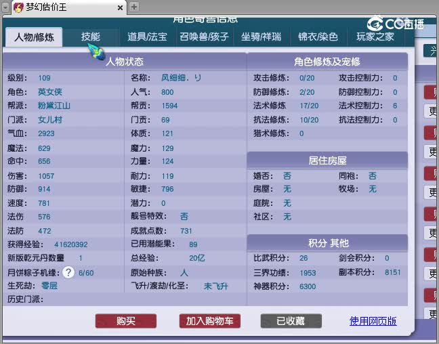The width and height of the screenshot is (439, 344).
Task: Click 抗法修炼 value 10/20
Action: (309, 120)
